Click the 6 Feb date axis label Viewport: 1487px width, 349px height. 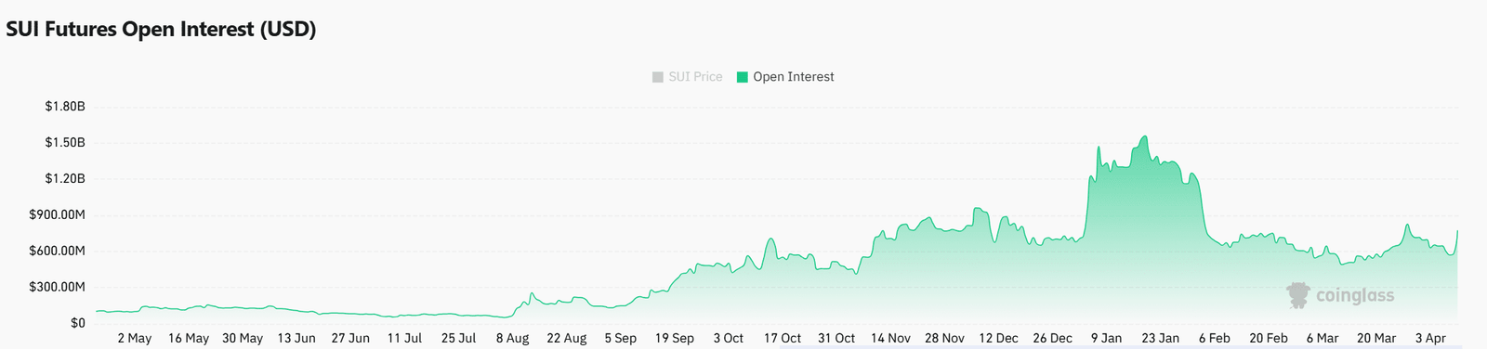click(1214, 339)
